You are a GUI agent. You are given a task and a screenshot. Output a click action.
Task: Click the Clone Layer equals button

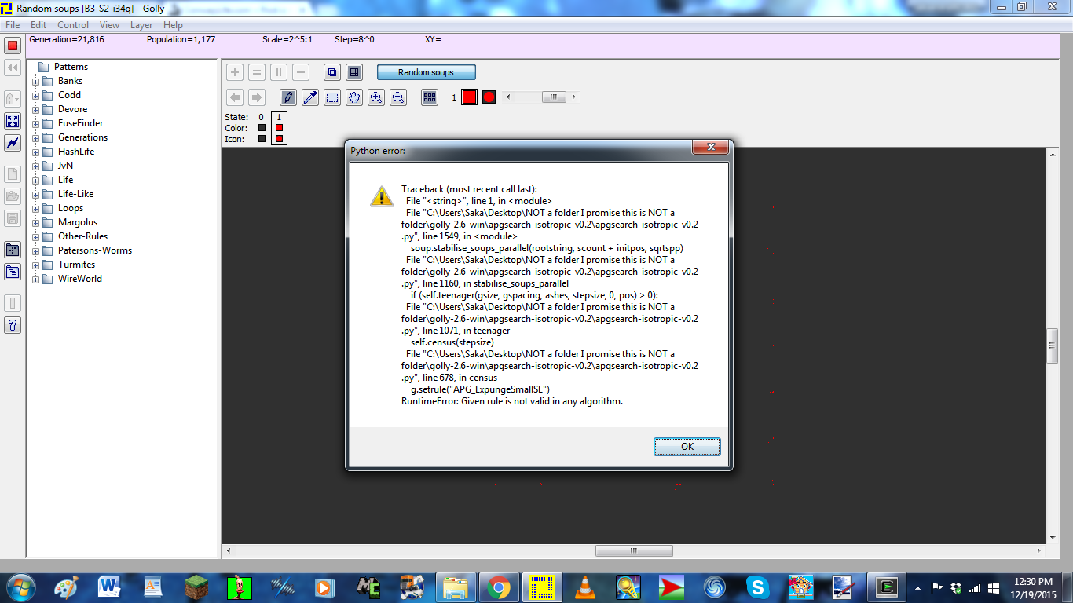coord(257,72)
